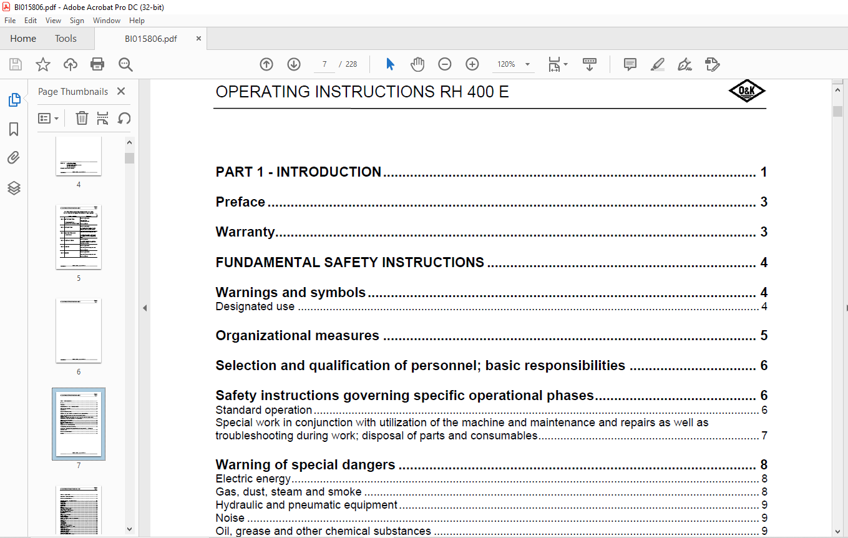Click the Noise contents line
Viewport: 848px width, 538px height.
click(x=491, y=519)
